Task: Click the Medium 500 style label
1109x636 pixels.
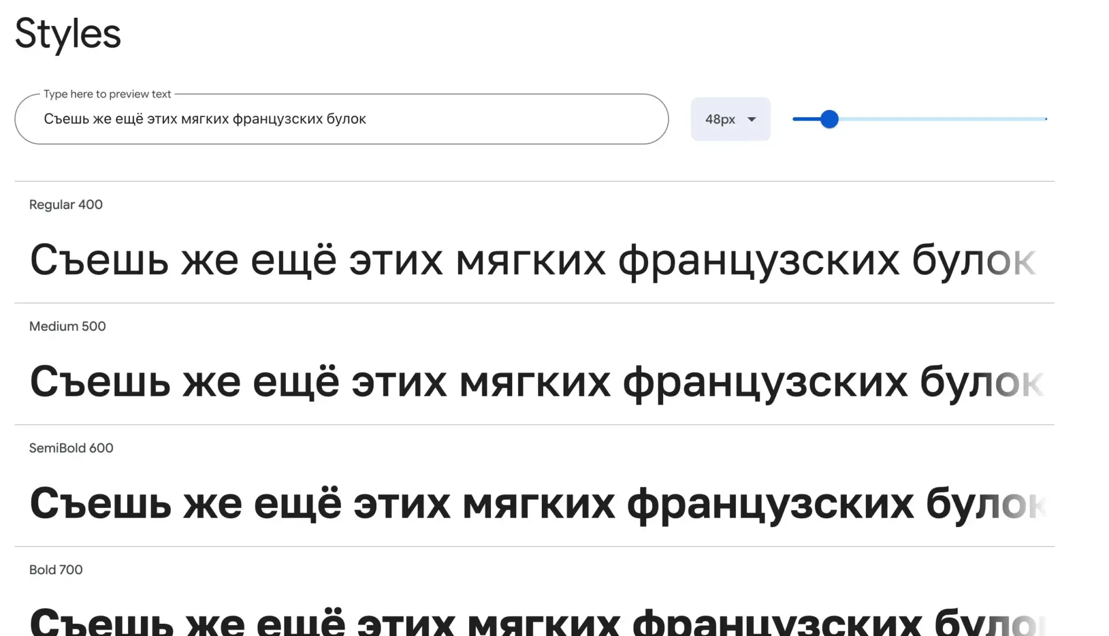Action: 68,326
